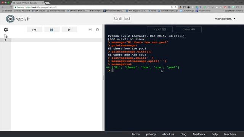Reload the page with the refresh icon
Screen dimensions: 244x137
11,7
